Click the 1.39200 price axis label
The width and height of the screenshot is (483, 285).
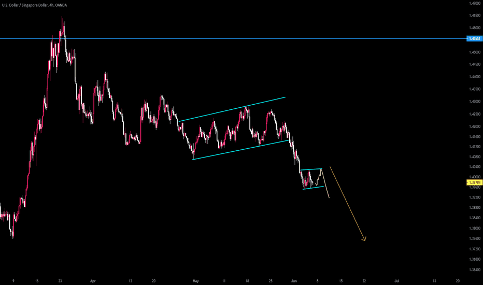tap(475, 197)
